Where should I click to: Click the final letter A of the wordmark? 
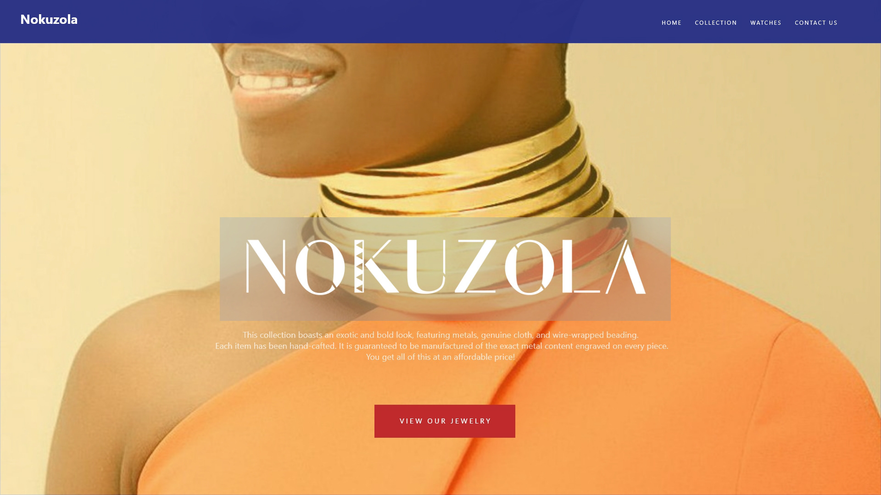click(x=626, y=266)
